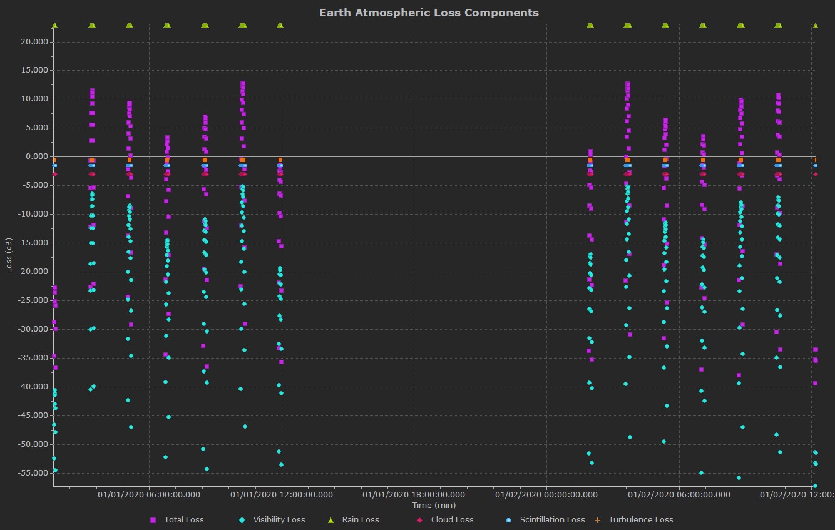Screen dimensions: 835x530
Task: Click the Time (min) horizontal axis label
Action: [434, 505]
